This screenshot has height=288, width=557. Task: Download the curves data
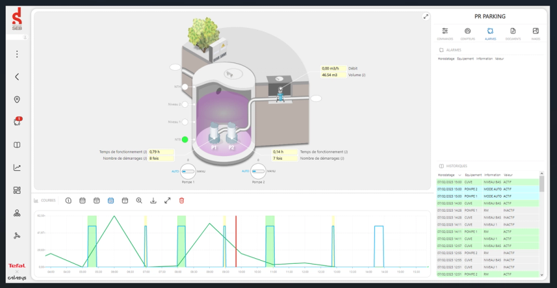tap(153, 201)
